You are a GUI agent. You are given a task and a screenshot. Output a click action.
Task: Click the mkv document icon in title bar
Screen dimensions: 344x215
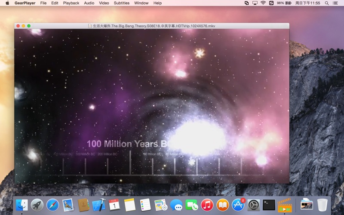(90, 26)
